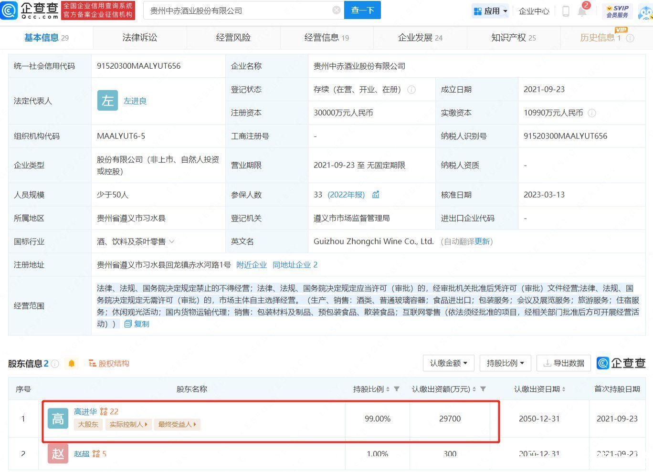Screen dimensions: 653x472
Task: Filter 认缴出资额 column via funnel icon
Action: pos(483,389)
